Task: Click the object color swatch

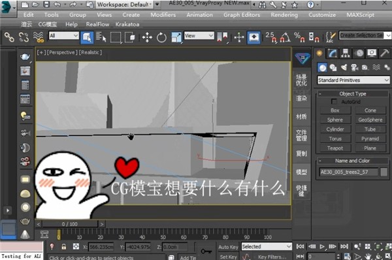Action: (x=384, y=172)
